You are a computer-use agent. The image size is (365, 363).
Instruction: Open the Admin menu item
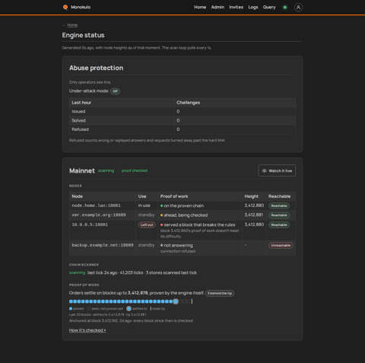tap(217, 7)
